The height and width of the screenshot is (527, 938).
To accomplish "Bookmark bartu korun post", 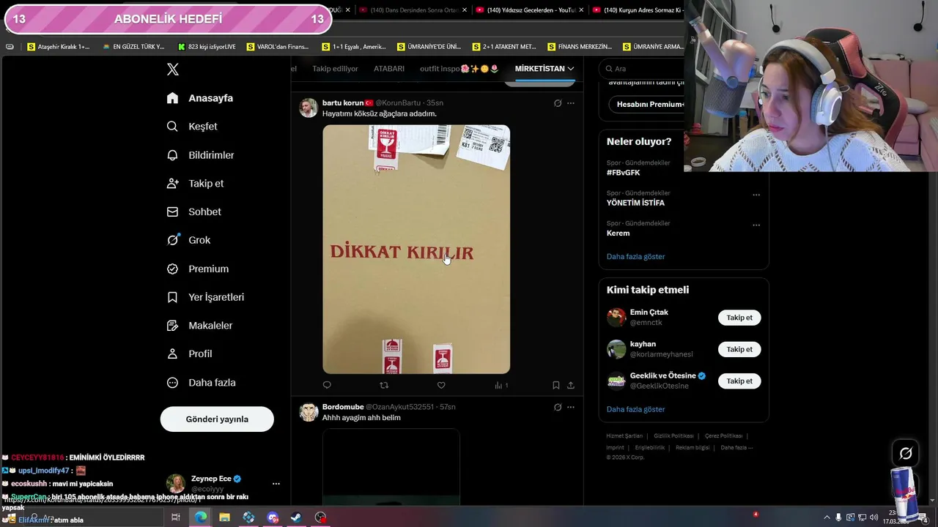I will point(555,385).
